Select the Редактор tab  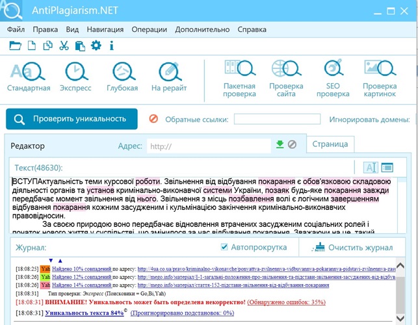[27, 146]
